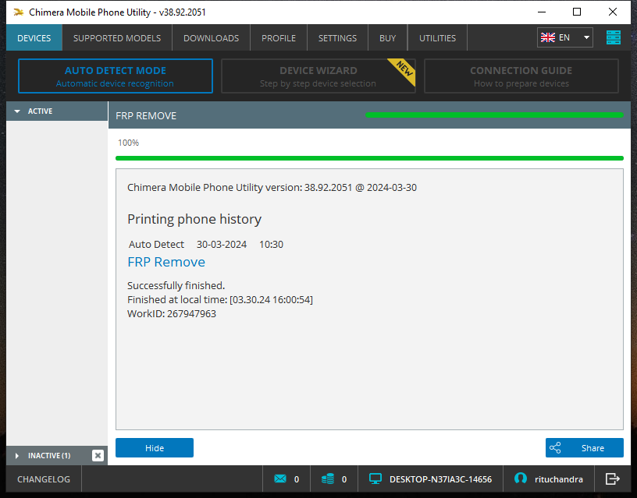Screen dimensions: 637x498
Task: Click the computer monitor icon in status bar
Action: pos(375,479)
